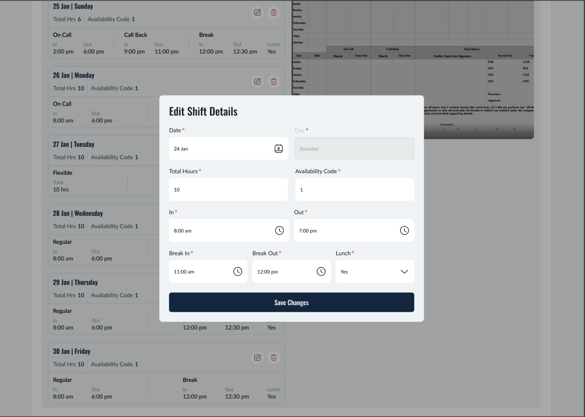Open the clock picker for the In time
The image size is (585, 417).
(x=279, y=230)
